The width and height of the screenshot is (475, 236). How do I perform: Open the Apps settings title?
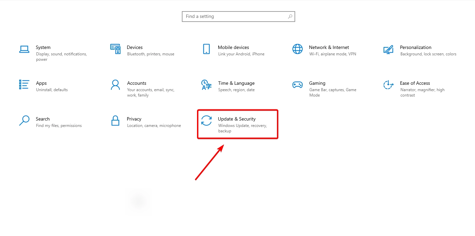[41, 83]
